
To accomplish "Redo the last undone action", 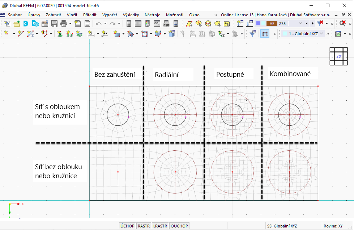I will [112, 24].
